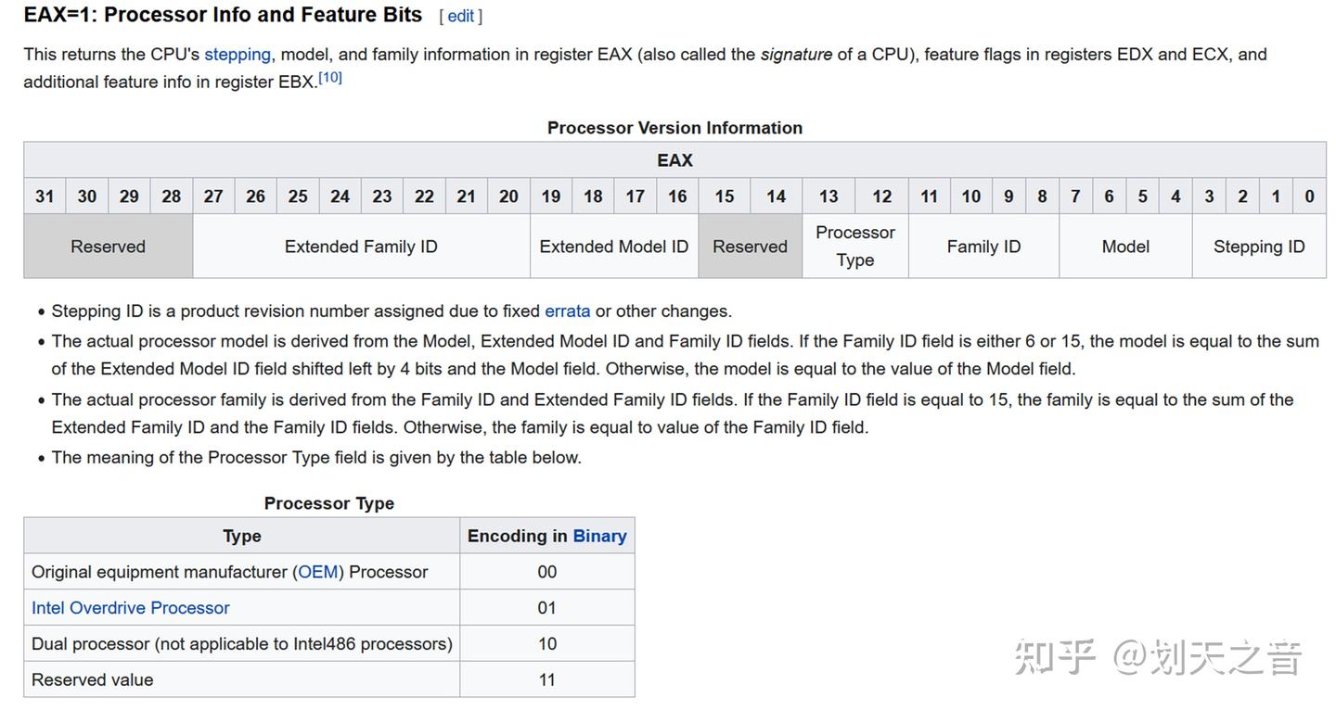1336x710 pixels.
Task: Open the "Binary" link in the table header
Action: (599, 536)
